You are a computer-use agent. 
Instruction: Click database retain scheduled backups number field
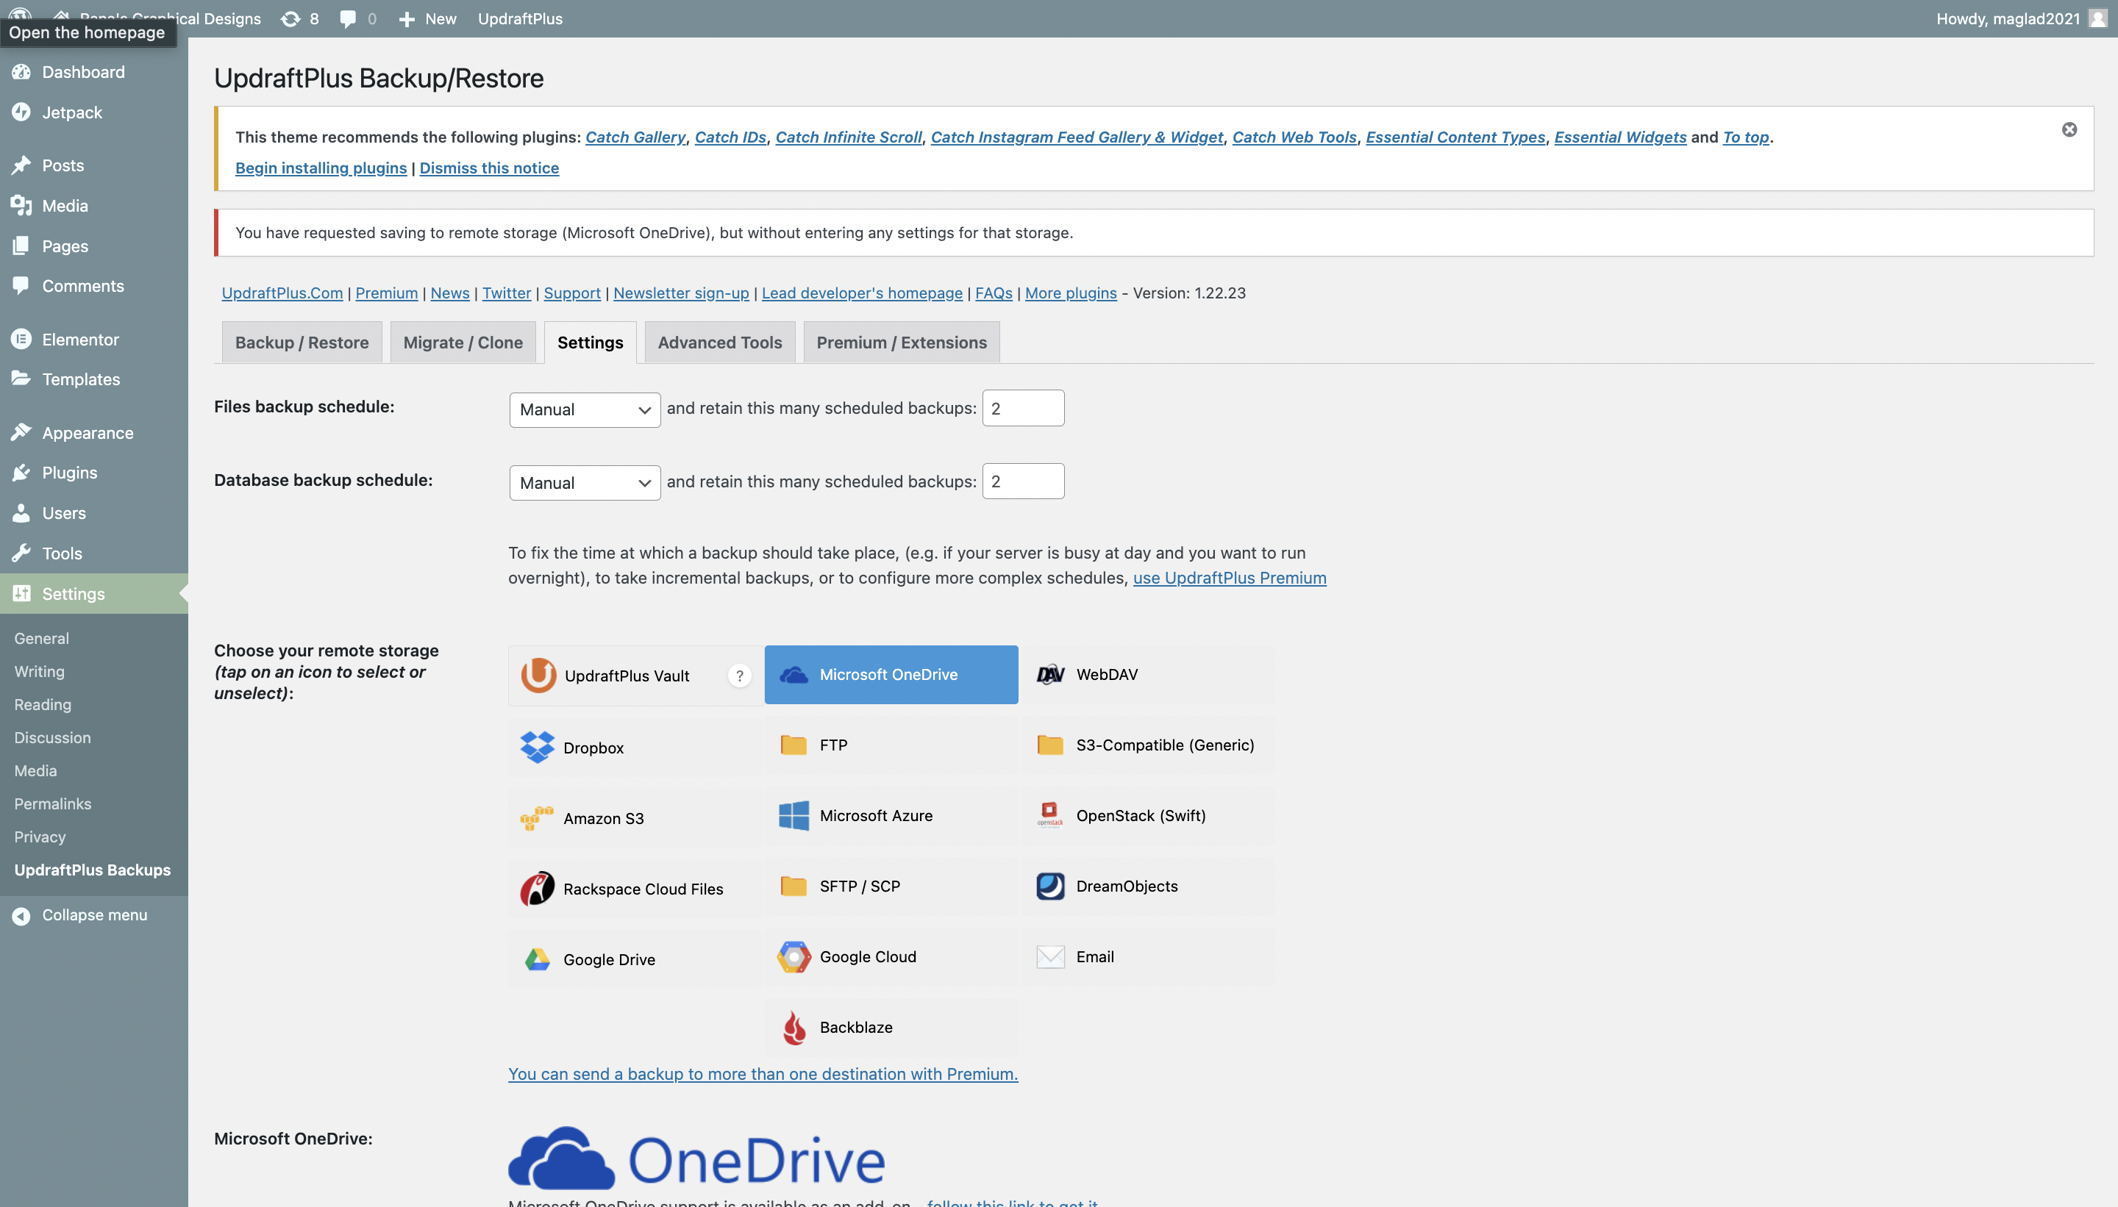tap(1024, 481)
